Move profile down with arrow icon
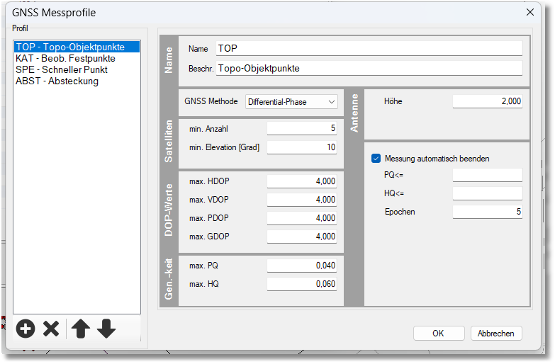Screen dimensions: 555x364 tap(106, 329)
